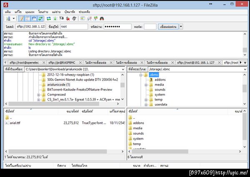
Task: Click the empty port field
Action: [x=150, y=27]
